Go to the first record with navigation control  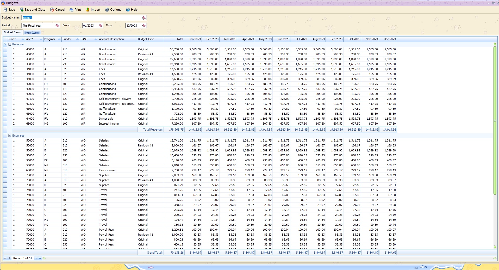coord(5,258)
